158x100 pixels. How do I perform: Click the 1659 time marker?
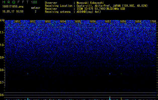(x=138, y=21)
